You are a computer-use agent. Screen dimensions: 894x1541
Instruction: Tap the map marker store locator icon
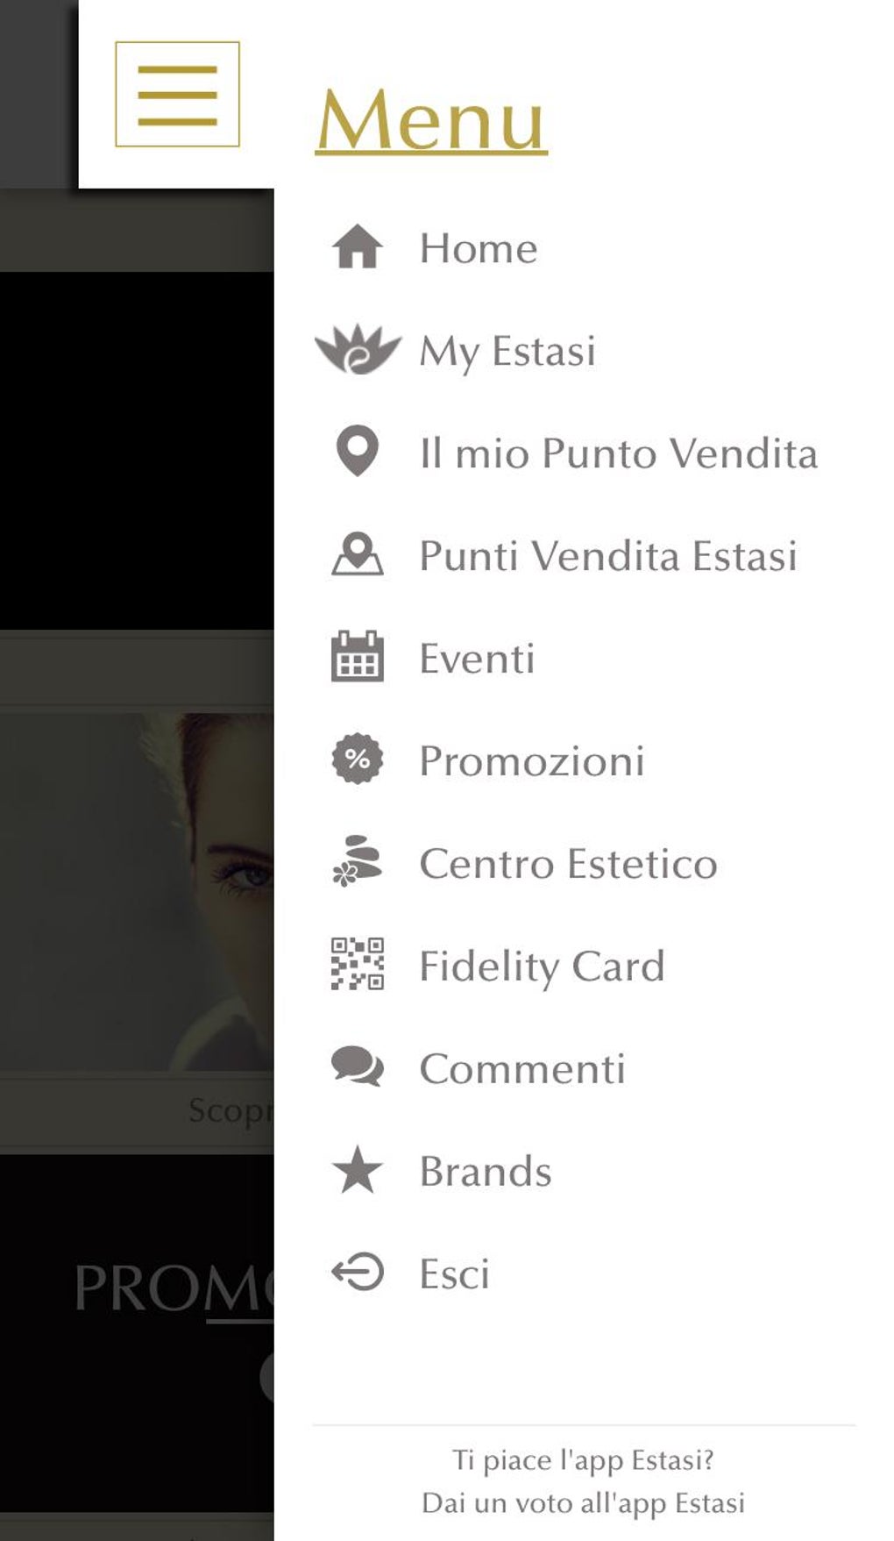(x=358, y=554)
